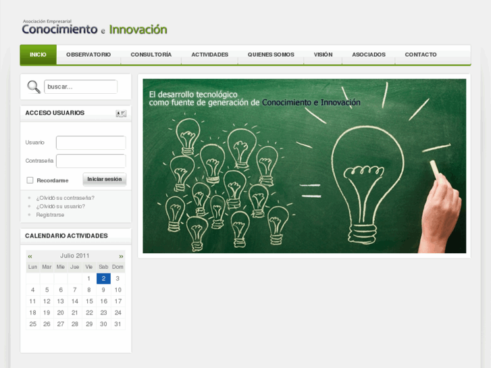The width and height of the screenshot is (491, 368).
Task: Click the Dom column header
Action: [118, 267]
